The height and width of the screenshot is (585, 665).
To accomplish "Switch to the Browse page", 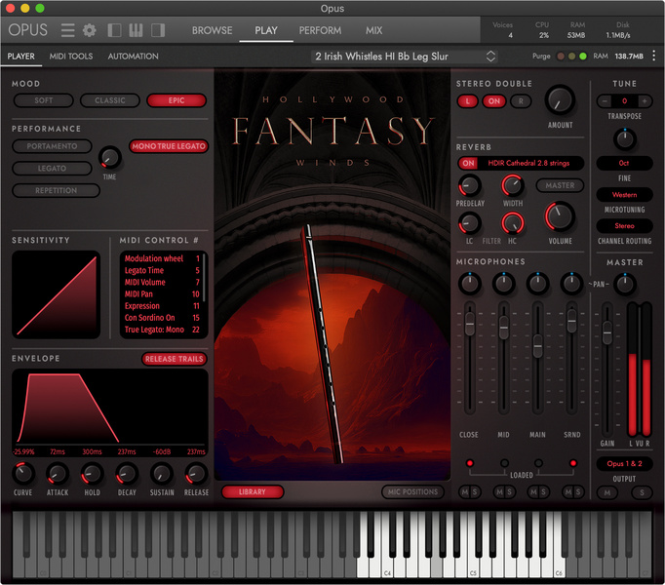I will tap(212, 30).
